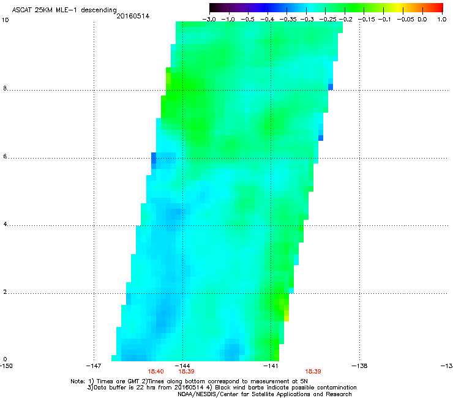453x398 pixels.
Task: Click the NOAA/NESDIS credit line
Action: tap(264, 394)
